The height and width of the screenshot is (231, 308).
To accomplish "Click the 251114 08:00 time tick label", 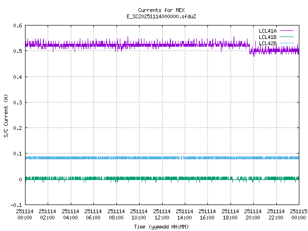I will (116, 214).
